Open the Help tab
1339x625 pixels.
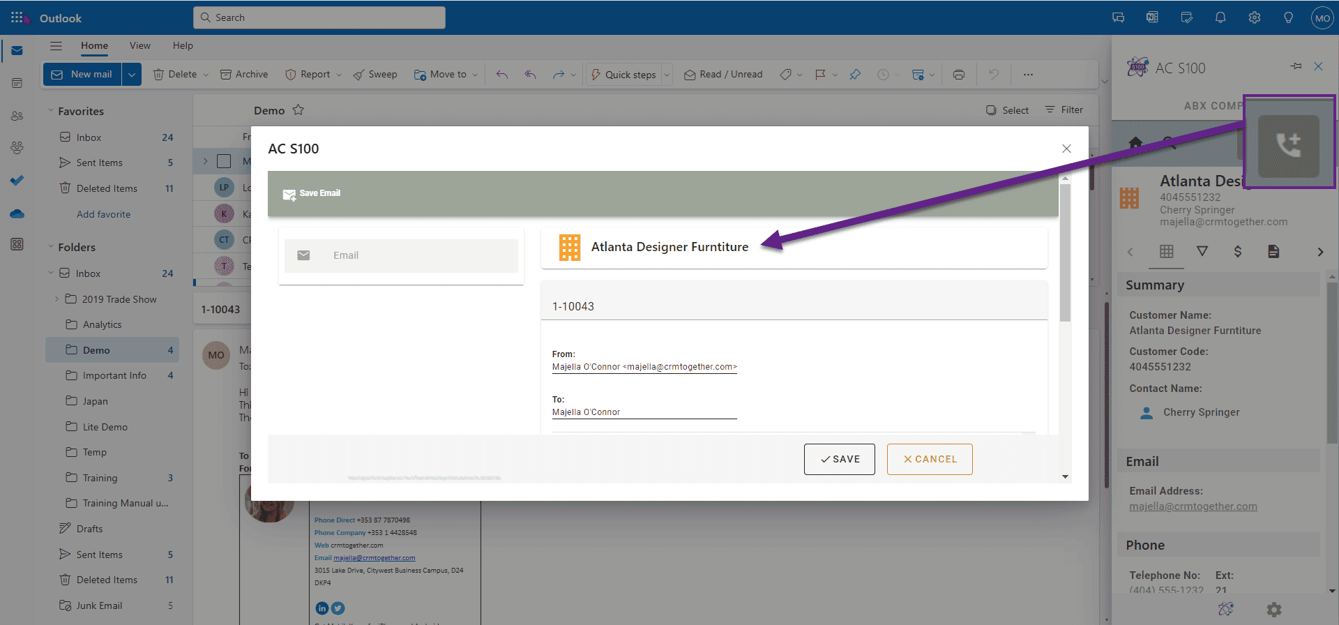pos(183,46)
